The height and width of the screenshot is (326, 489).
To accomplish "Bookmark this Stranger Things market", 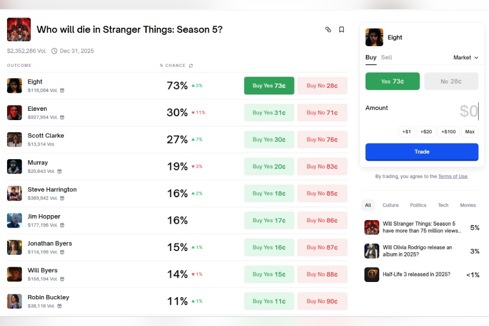I will point(342,30).
